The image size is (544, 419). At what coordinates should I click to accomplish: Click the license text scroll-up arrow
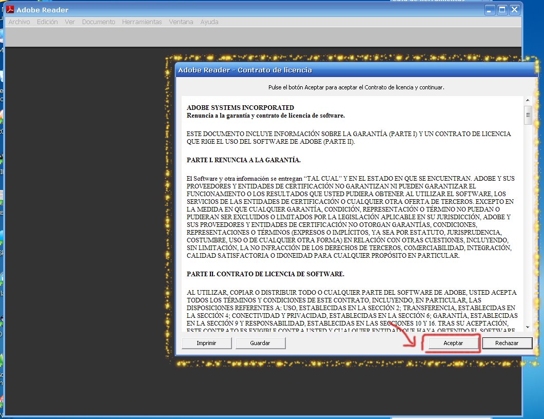coord(528,100)
